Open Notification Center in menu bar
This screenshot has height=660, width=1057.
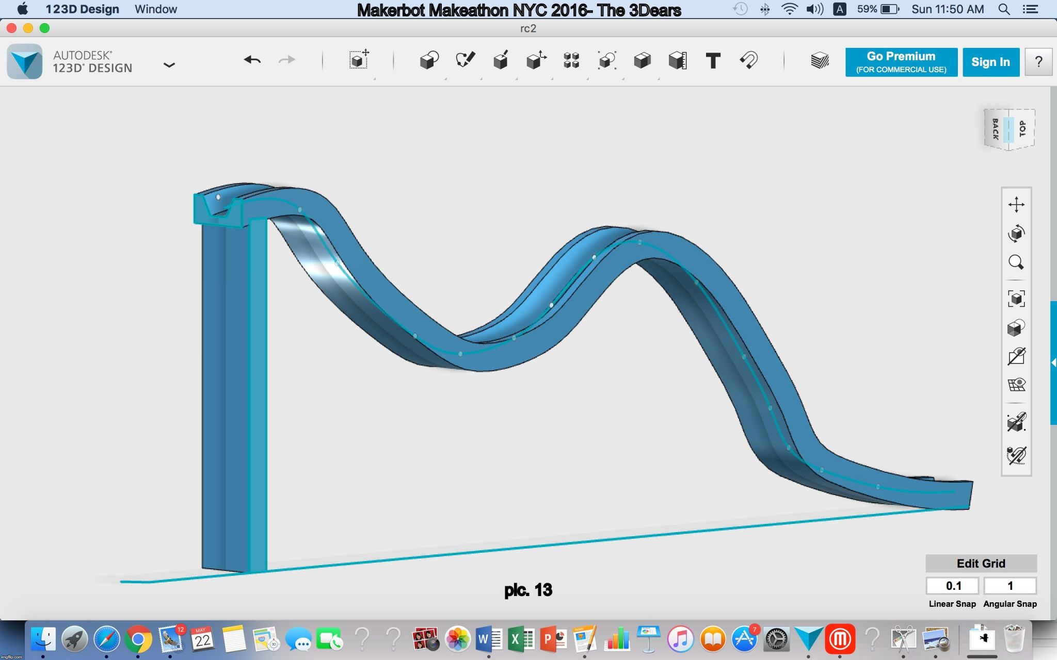click(1030, 9)
